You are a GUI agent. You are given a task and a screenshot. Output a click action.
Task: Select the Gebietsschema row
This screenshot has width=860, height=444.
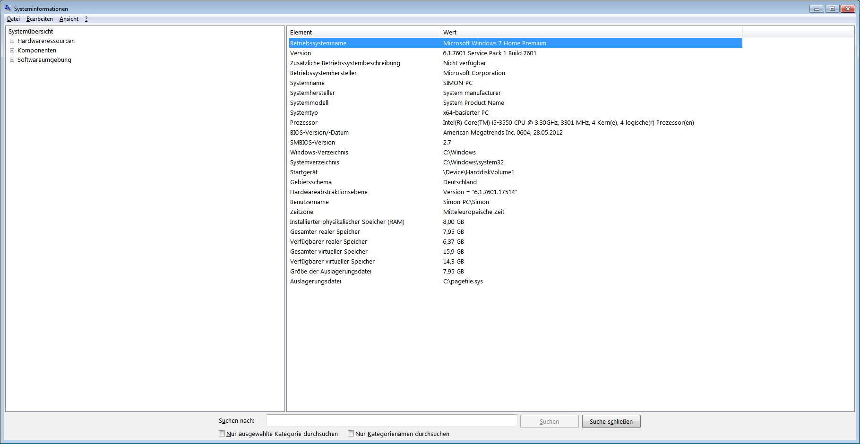click(x=516, y=182)
